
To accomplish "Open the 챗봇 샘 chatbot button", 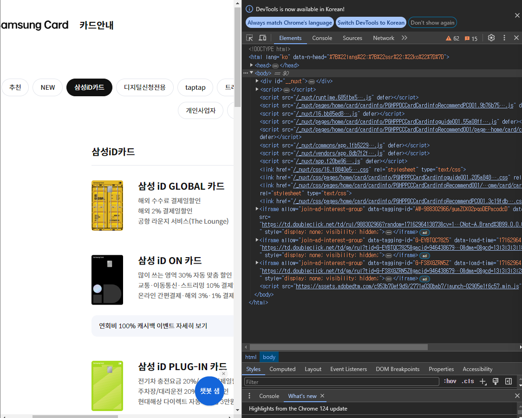I will pyautogui.click(x=210, y=391).
